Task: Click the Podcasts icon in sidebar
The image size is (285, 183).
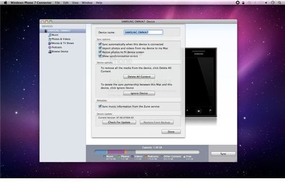Action: (x=49, y=47)
